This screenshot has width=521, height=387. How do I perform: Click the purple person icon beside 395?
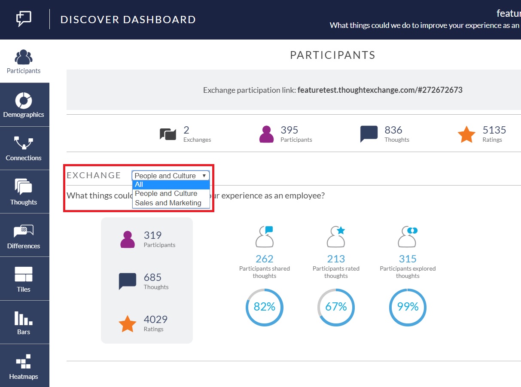coord(266,134)
